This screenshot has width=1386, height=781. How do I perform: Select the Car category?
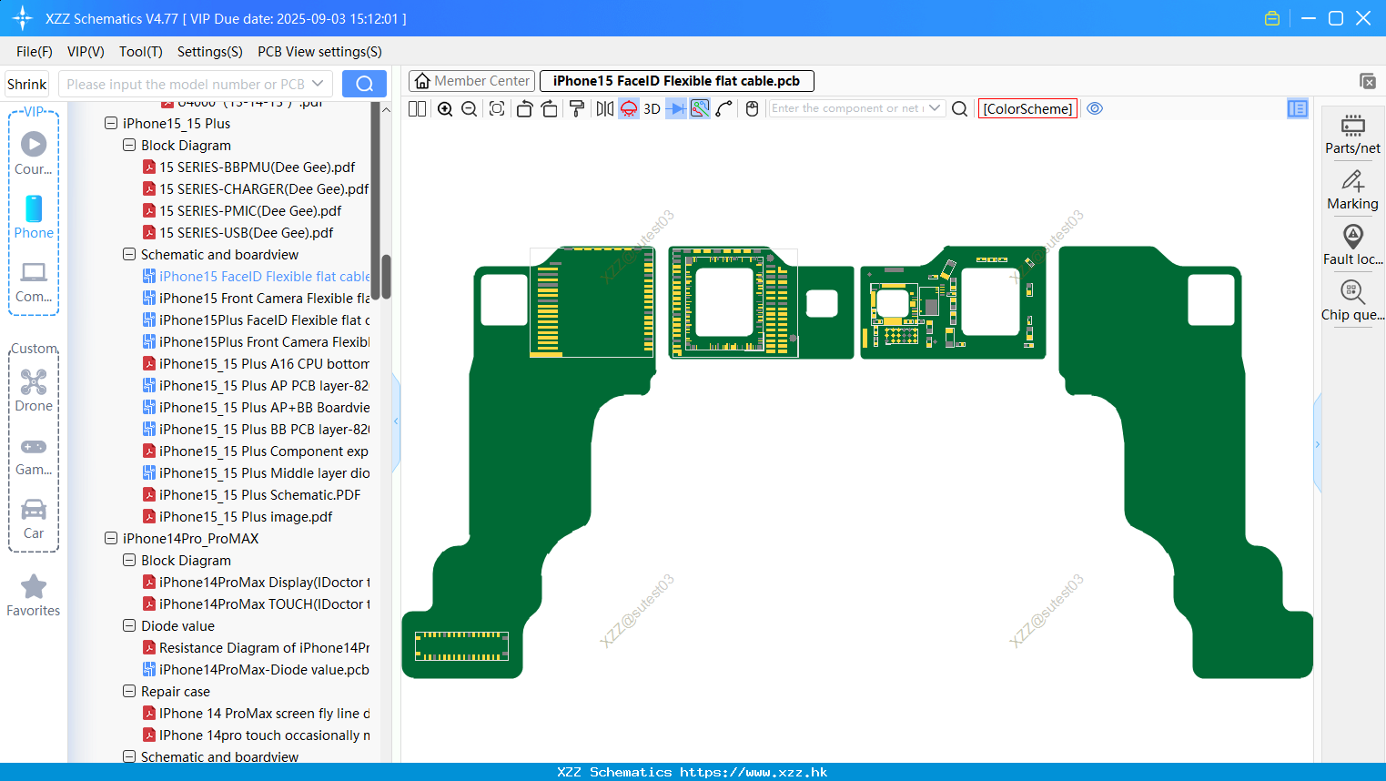click(x=34, y=519)
